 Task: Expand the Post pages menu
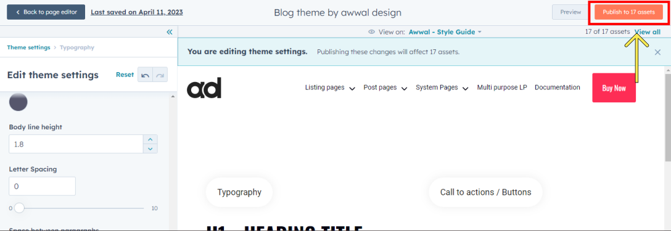385,87
